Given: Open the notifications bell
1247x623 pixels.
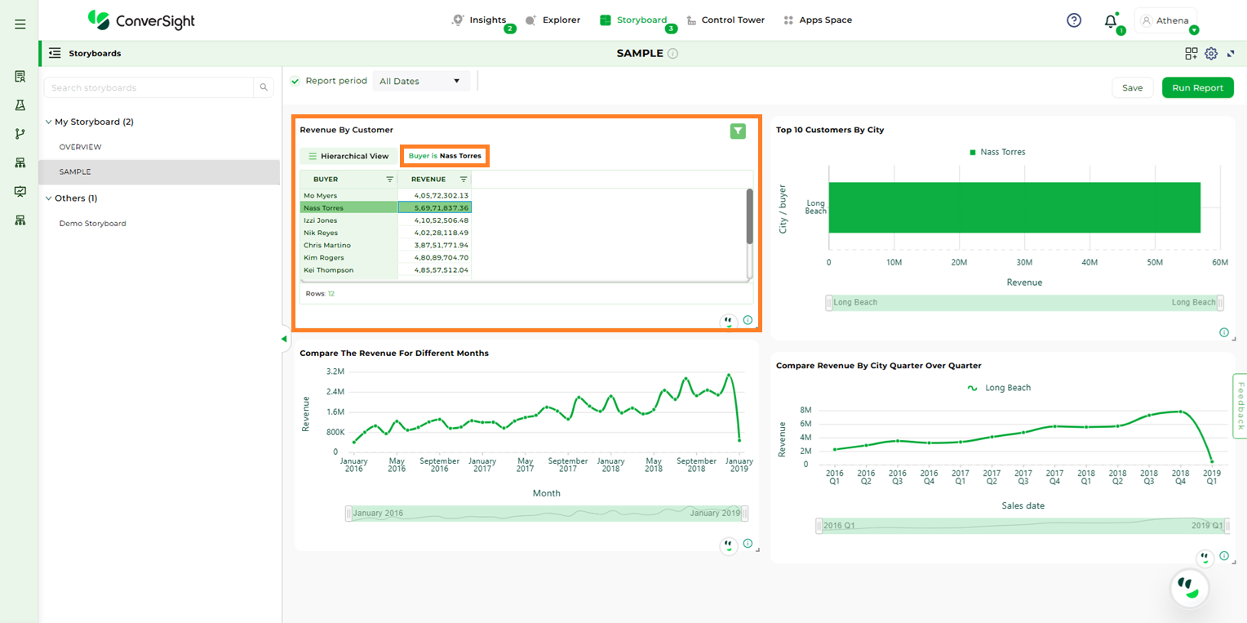Looking at the screenshot, I should [1110, 21].
